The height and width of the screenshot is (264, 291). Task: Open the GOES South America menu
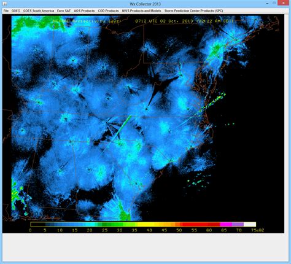[39, 10]
